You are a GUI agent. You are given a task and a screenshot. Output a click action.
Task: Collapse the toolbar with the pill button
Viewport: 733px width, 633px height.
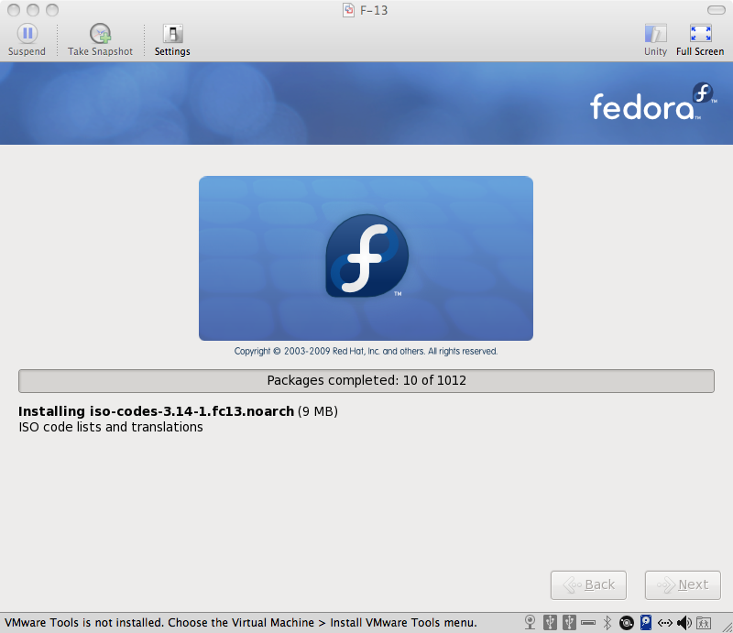[716, 9]
